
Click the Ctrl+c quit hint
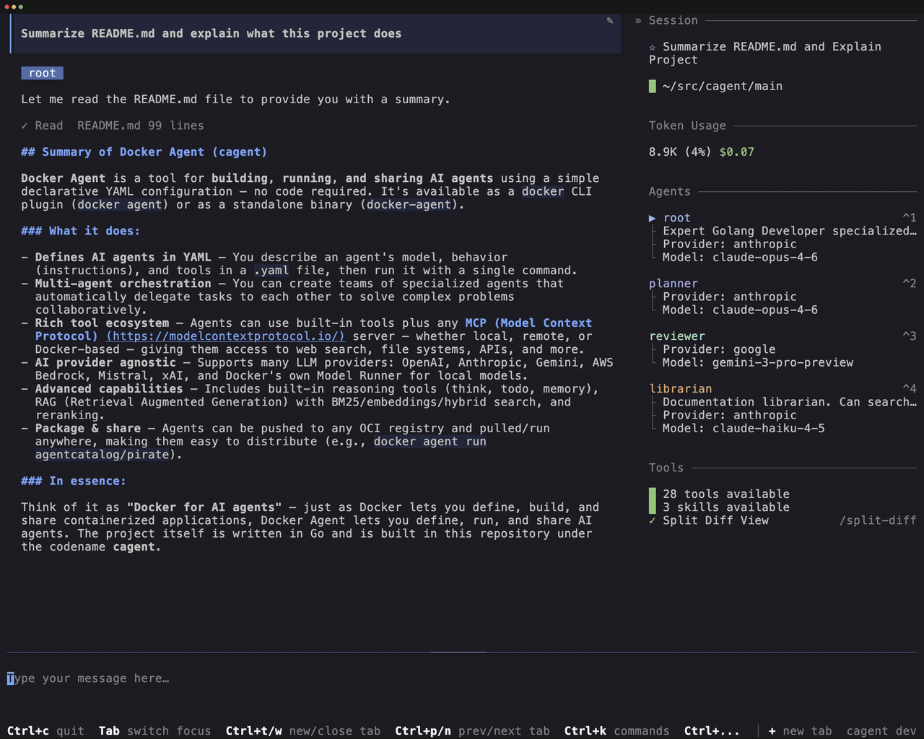pyautogui.click(x=45, y=731)
